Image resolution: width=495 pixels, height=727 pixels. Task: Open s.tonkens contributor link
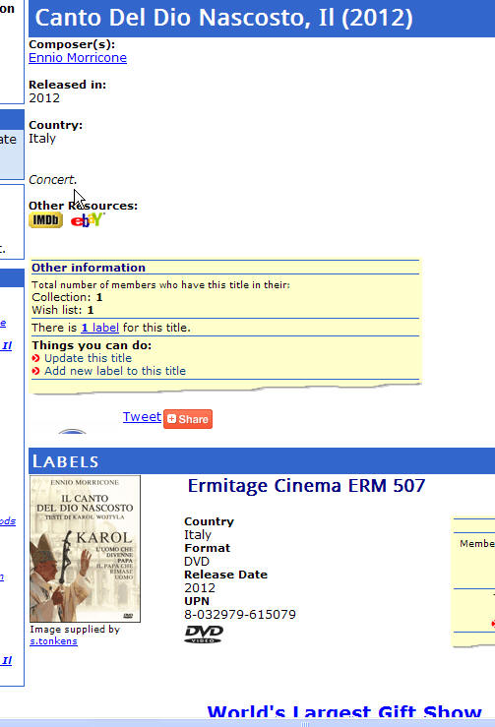click(x=53, y=641)
